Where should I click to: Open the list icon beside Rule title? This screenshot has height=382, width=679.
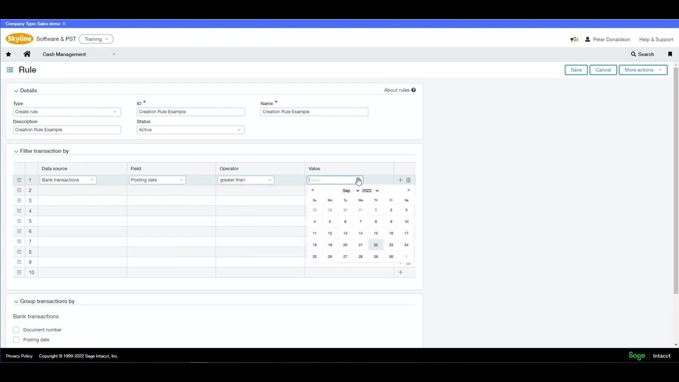pyautogui.click(x=10, y=70)
